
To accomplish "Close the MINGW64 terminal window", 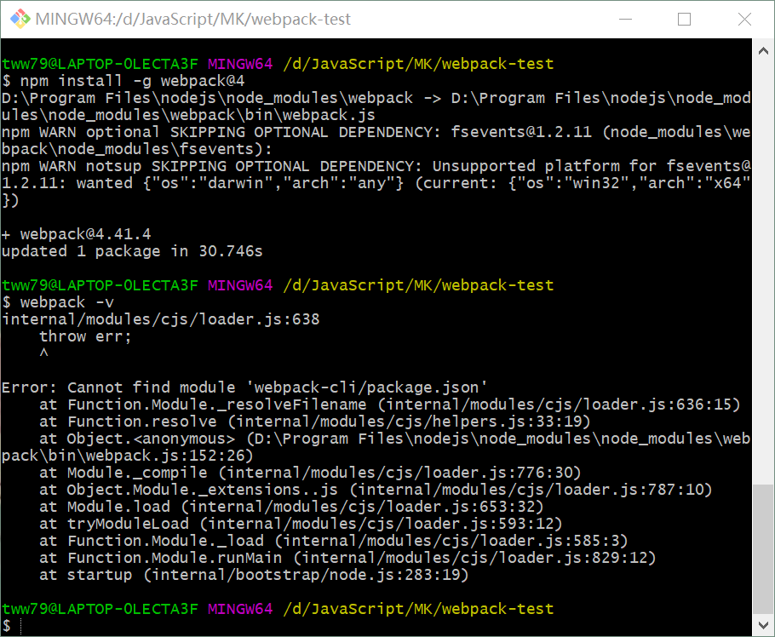I will pos(744,20).
